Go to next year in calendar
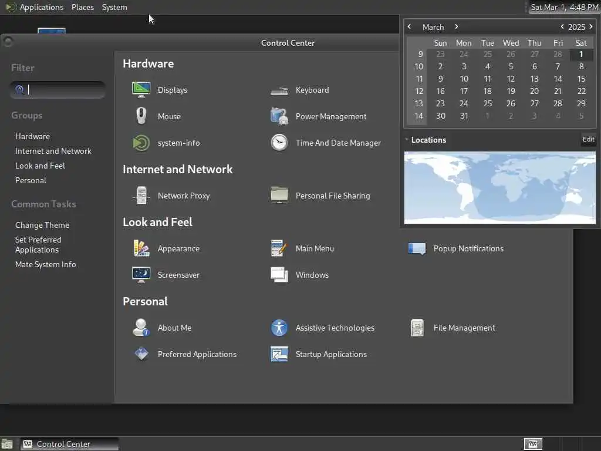Viewport: 601px width, 451px height. point(590,26)
